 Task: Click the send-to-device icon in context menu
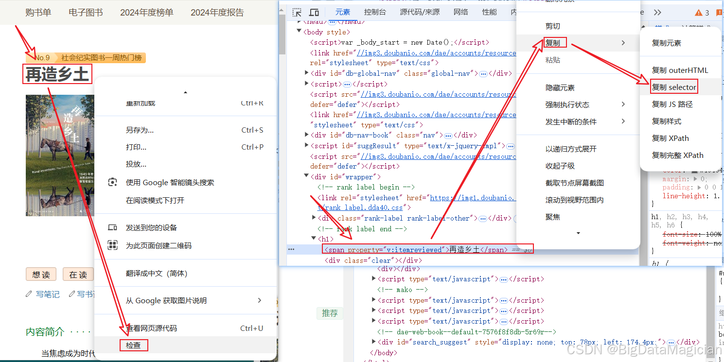click(112, 227)
